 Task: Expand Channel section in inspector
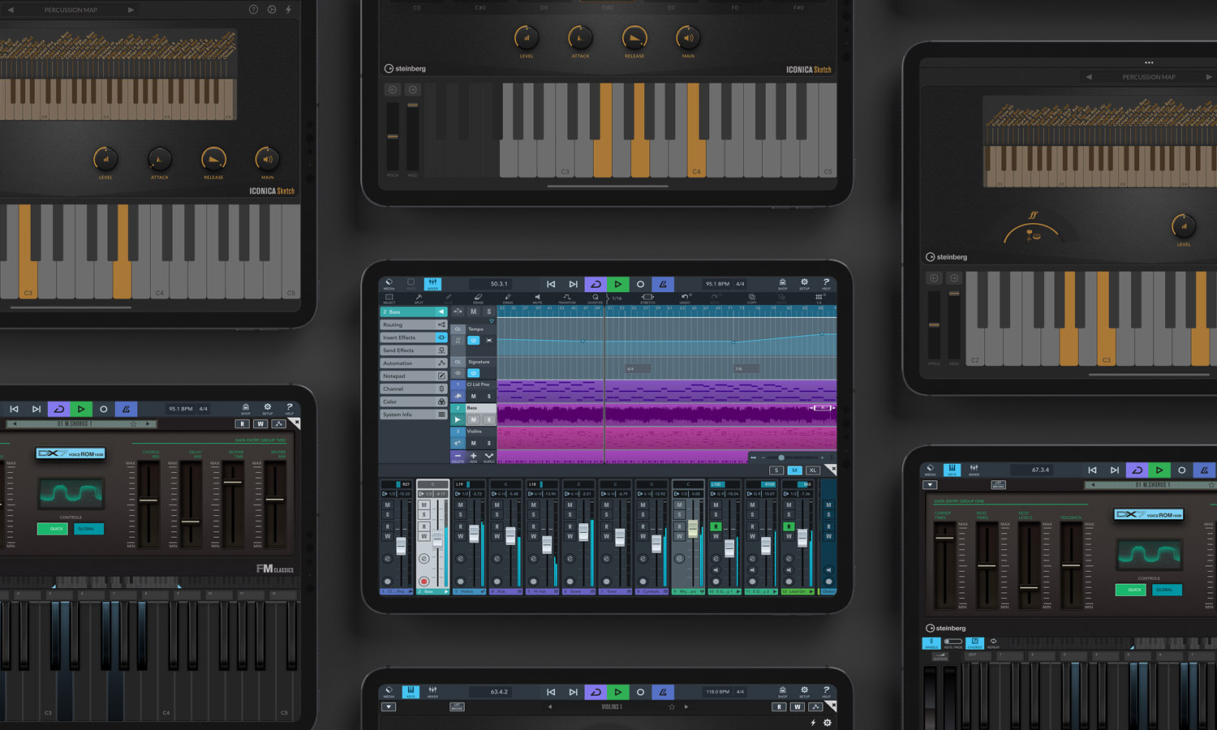tap(414, 389)
